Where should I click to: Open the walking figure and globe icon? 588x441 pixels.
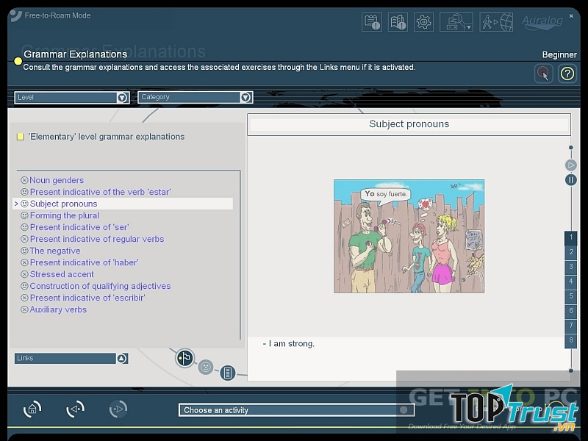(496, 22)
